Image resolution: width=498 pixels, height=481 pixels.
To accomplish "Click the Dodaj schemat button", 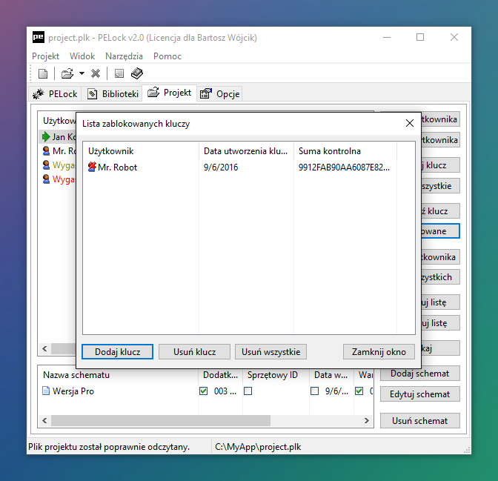I will (x=419, y=374).
